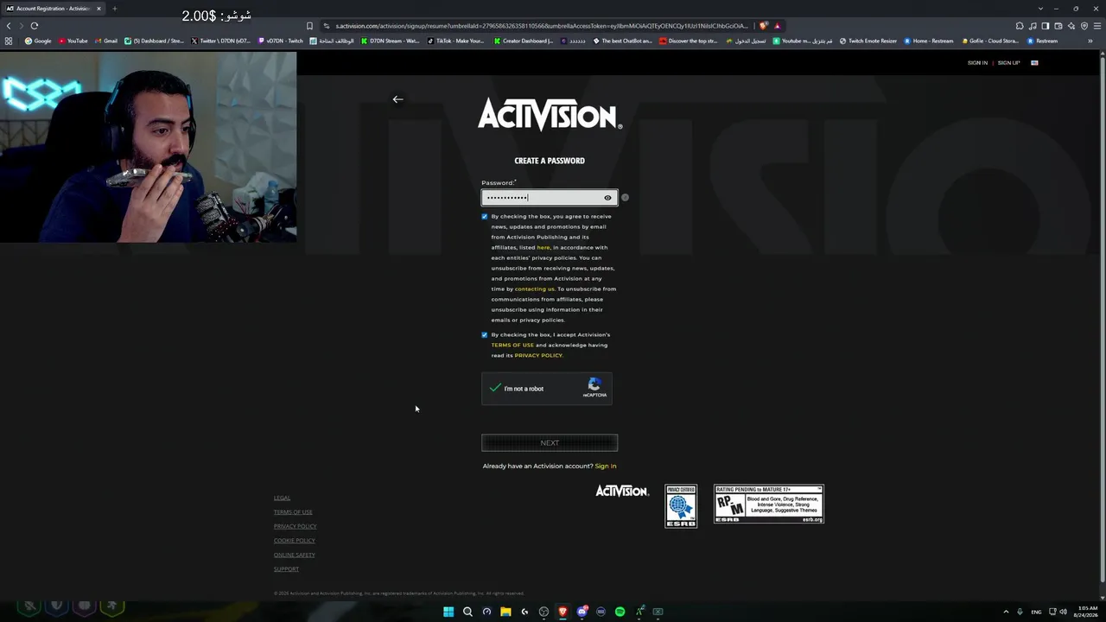Open the Brave Shields lion icon
The height and width of the screenshot is (622, 1106).
763,26
